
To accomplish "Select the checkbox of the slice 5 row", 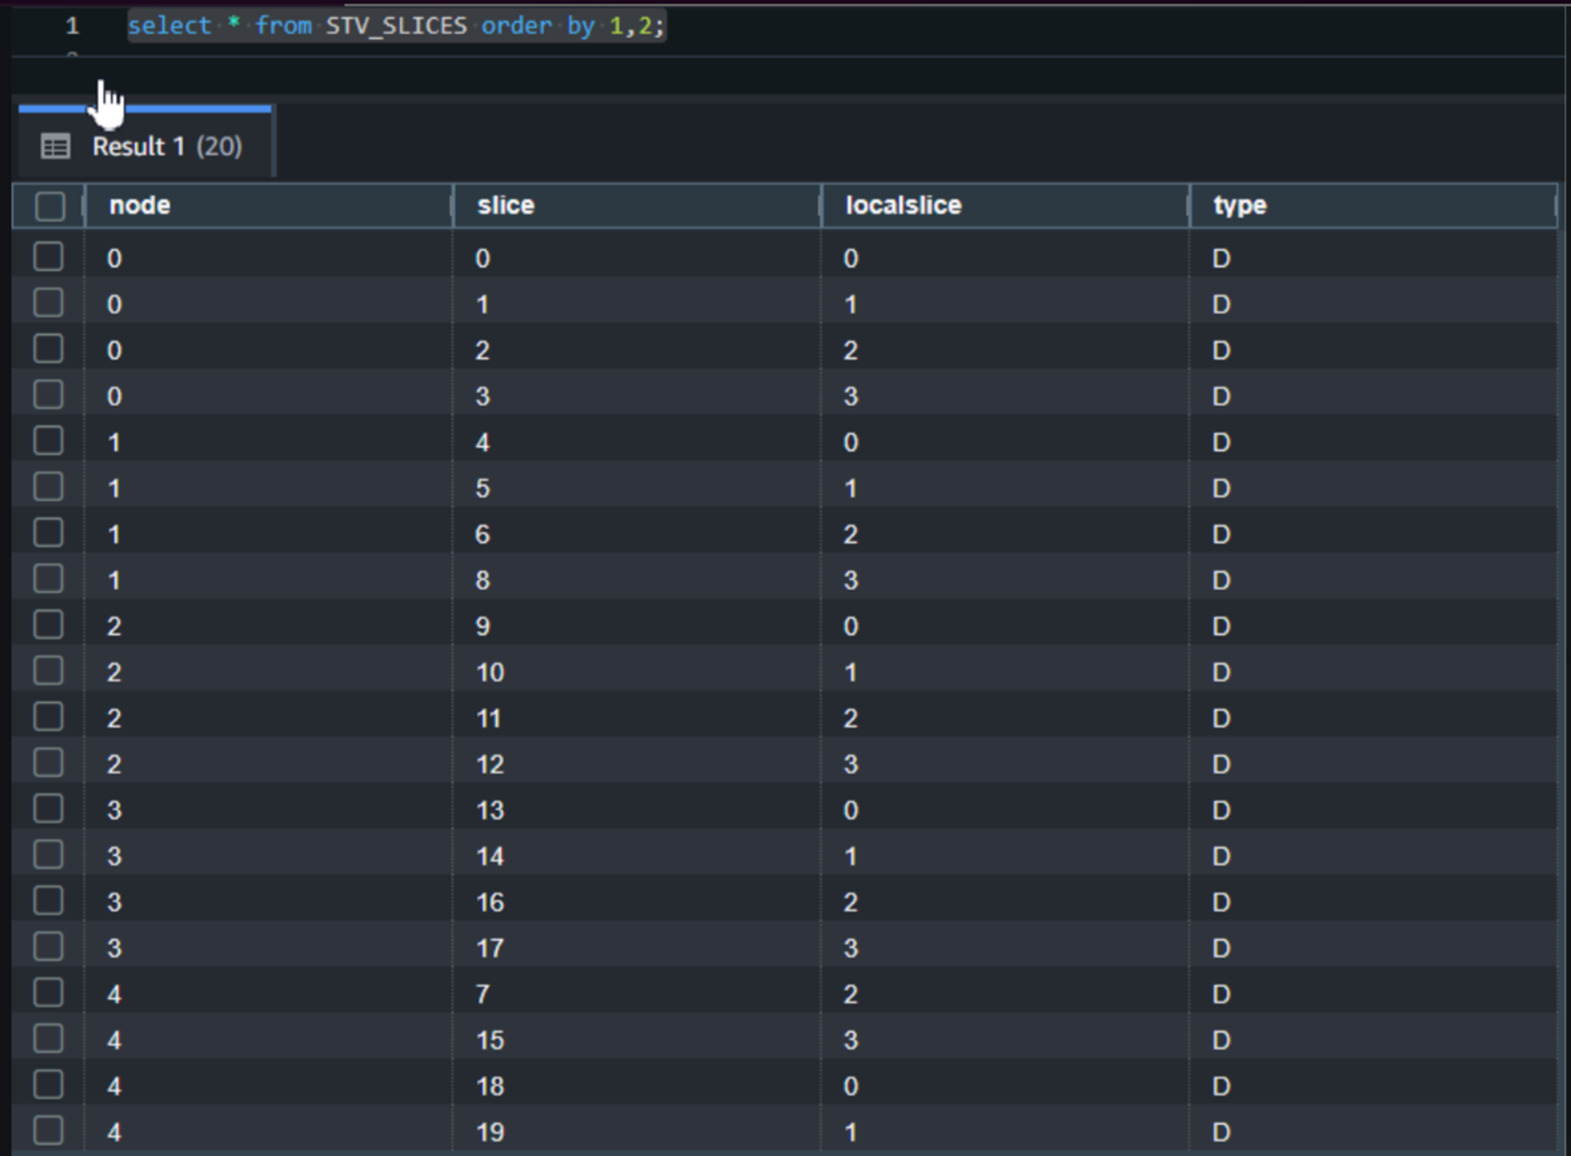I will (x=48, y=488).
